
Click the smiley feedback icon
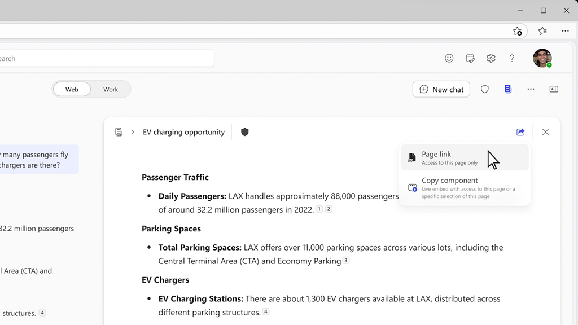(449, 58)
